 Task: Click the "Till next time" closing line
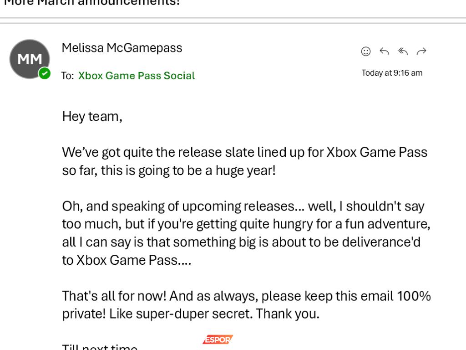tap(100, 347)
